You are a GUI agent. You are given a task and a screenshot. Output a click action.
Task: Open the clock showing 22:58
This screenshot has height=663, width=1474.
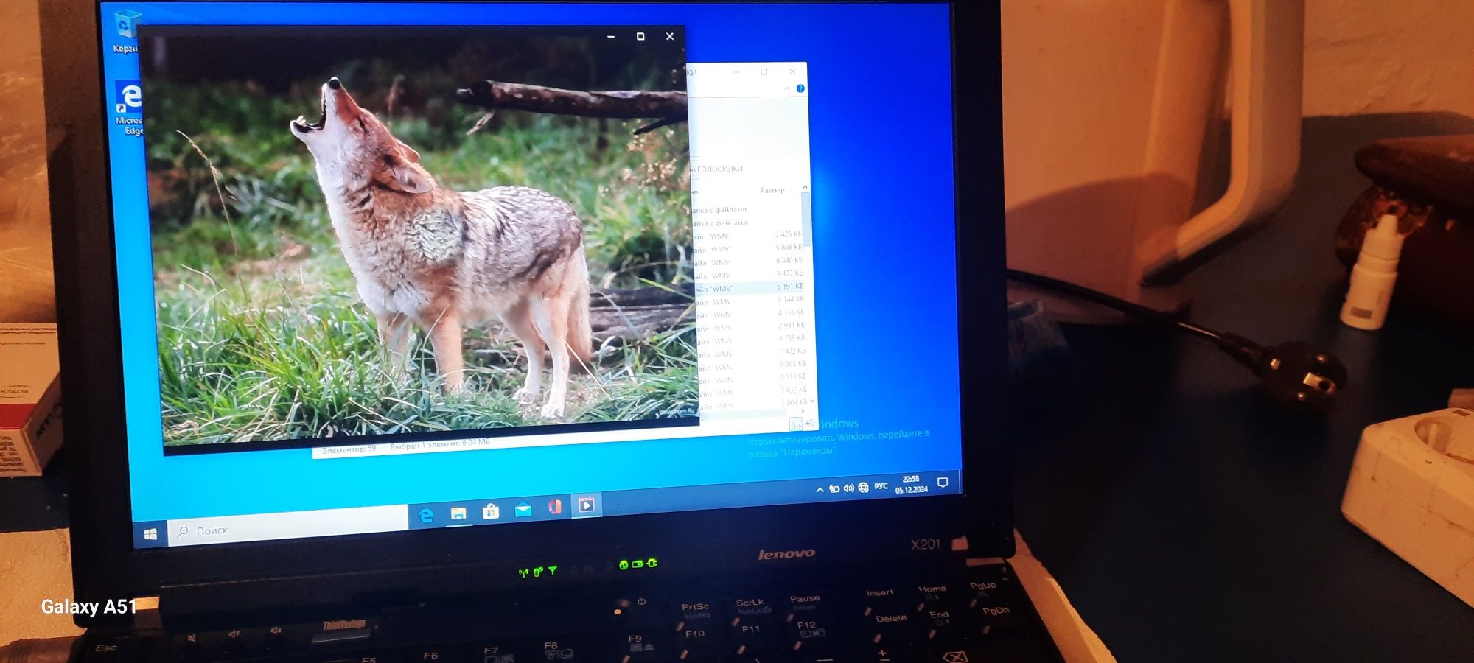[911, 484]
